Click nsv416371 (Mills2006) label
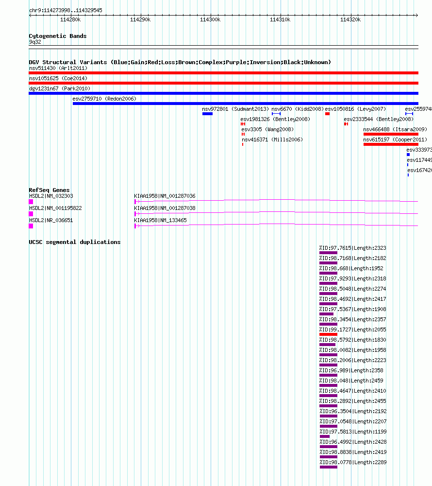This screenshot has height=486, width=432. [272, 140]
